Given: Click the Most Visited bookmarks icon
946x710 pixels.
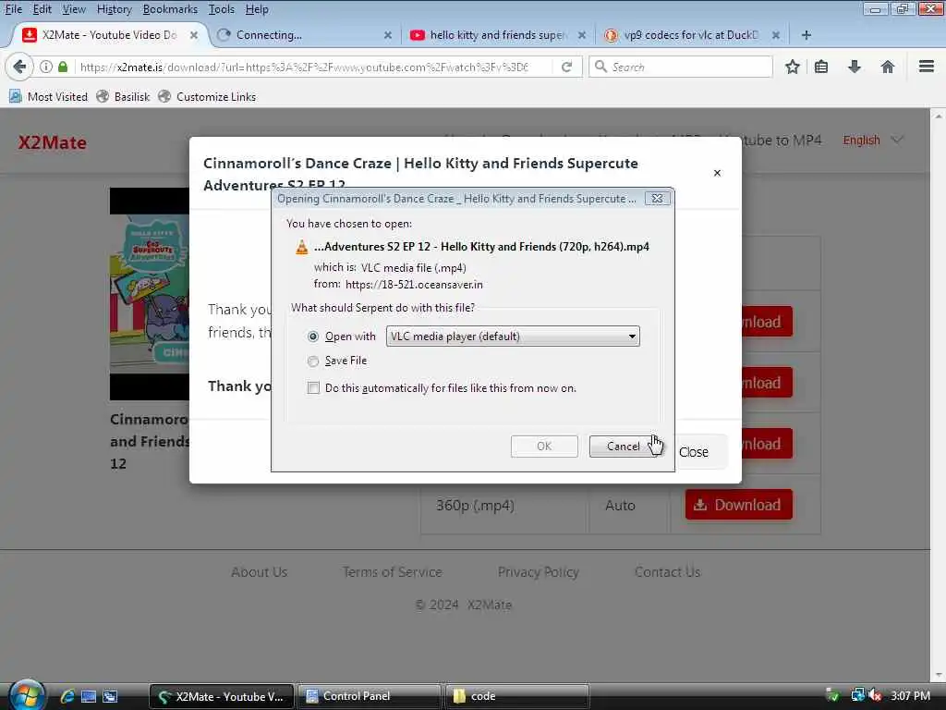Looking at the screenshot, I should pos(15,96).
